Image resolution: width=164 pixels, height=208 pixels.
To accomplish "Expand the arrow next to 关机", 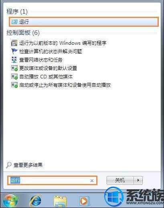I will (x=138, y=180).
